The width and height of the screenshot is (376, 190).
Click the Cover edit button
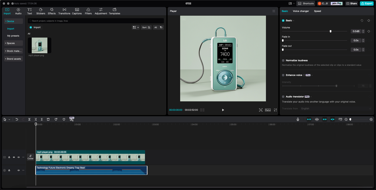click(x=31, y=157)
